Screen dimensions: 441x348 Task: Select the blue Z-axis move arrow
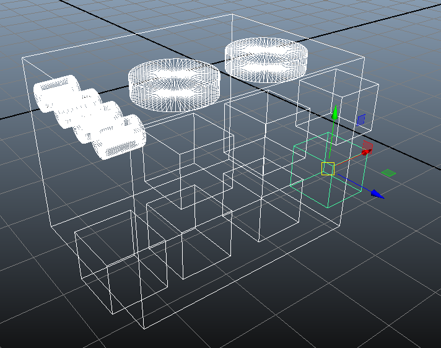tap(377, 194)
